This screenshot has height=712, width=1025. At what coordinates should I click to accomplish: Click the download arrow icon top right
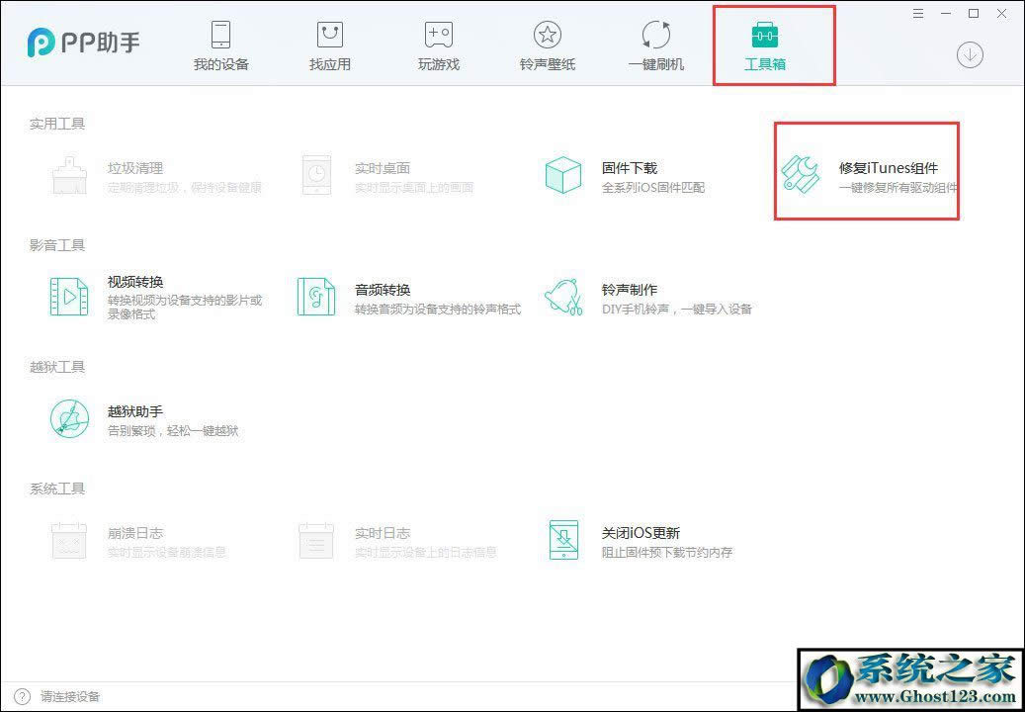click(969, 55)
